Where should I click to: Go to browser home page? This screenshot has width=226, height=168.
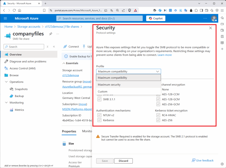coord(20,10)
